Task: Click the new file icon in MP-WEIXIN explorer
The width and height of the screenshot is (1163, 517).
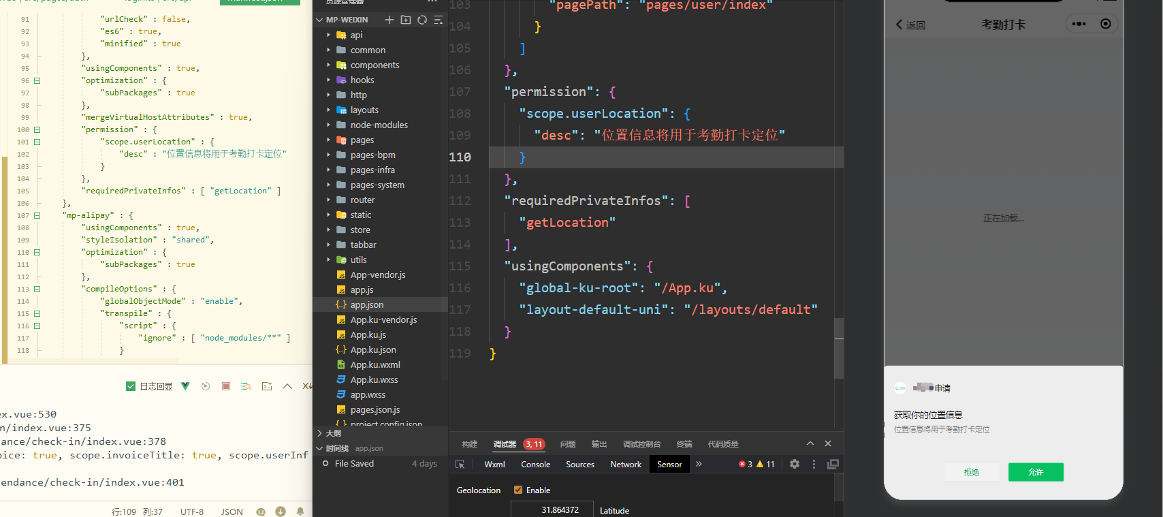Action: (389, 20)
